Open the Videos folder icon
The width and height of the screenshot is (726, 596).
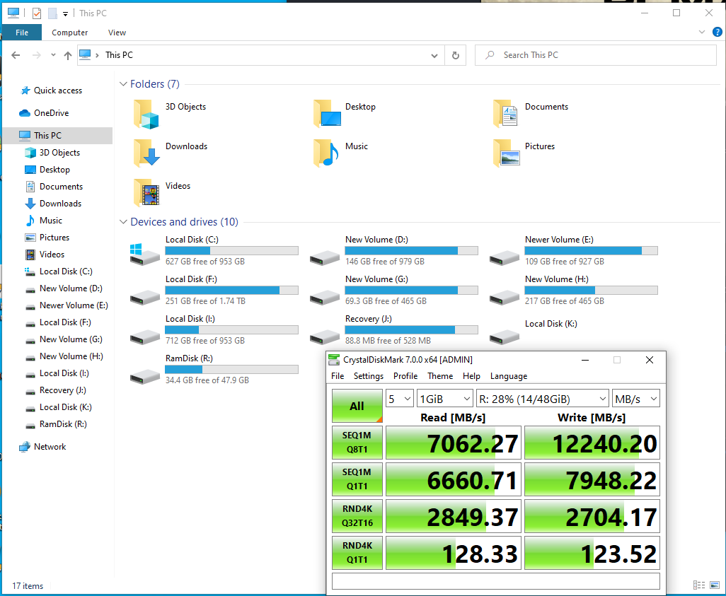click(146, 192)
